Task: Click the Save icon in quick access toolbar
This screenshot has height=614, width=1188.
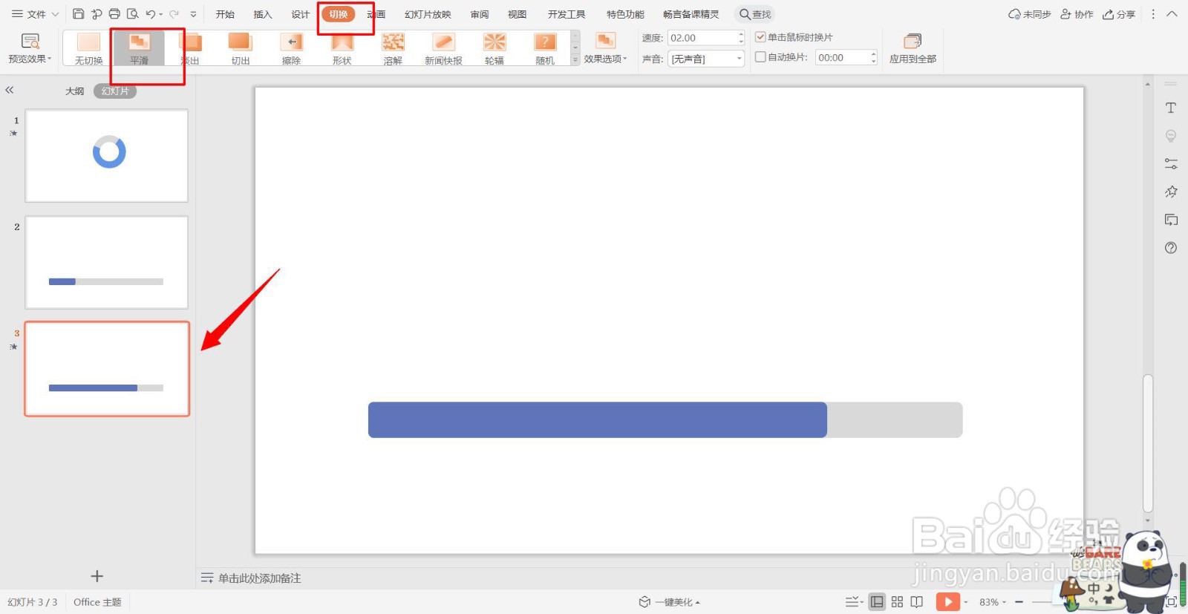Action: [78, 13]
